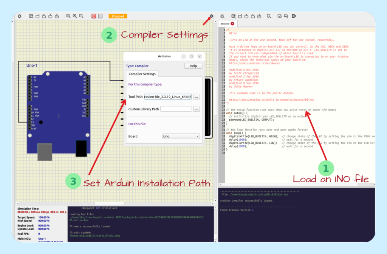This screenshot has width=387, height=254.
Task: Maximize the Arduino dialog
Action: tap(192, 56)
